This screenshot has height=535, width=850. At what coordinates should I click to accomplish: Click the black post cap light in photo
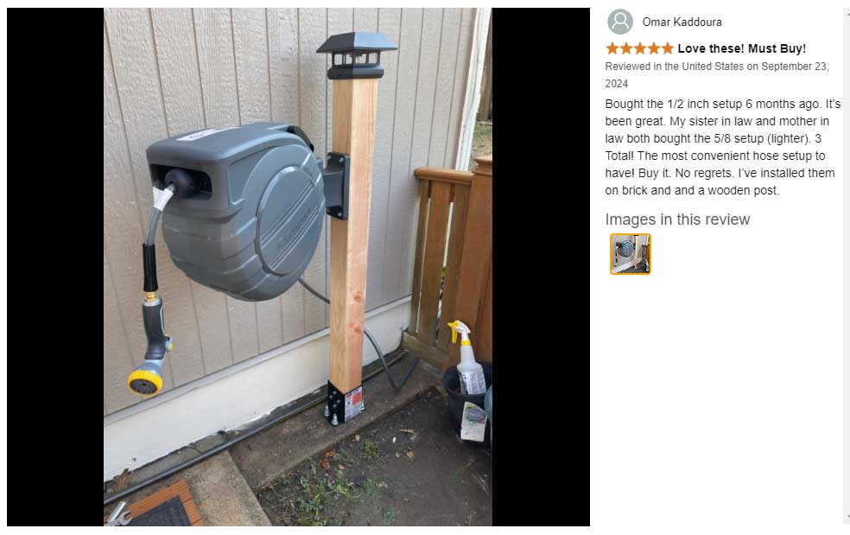pos(357,54)
